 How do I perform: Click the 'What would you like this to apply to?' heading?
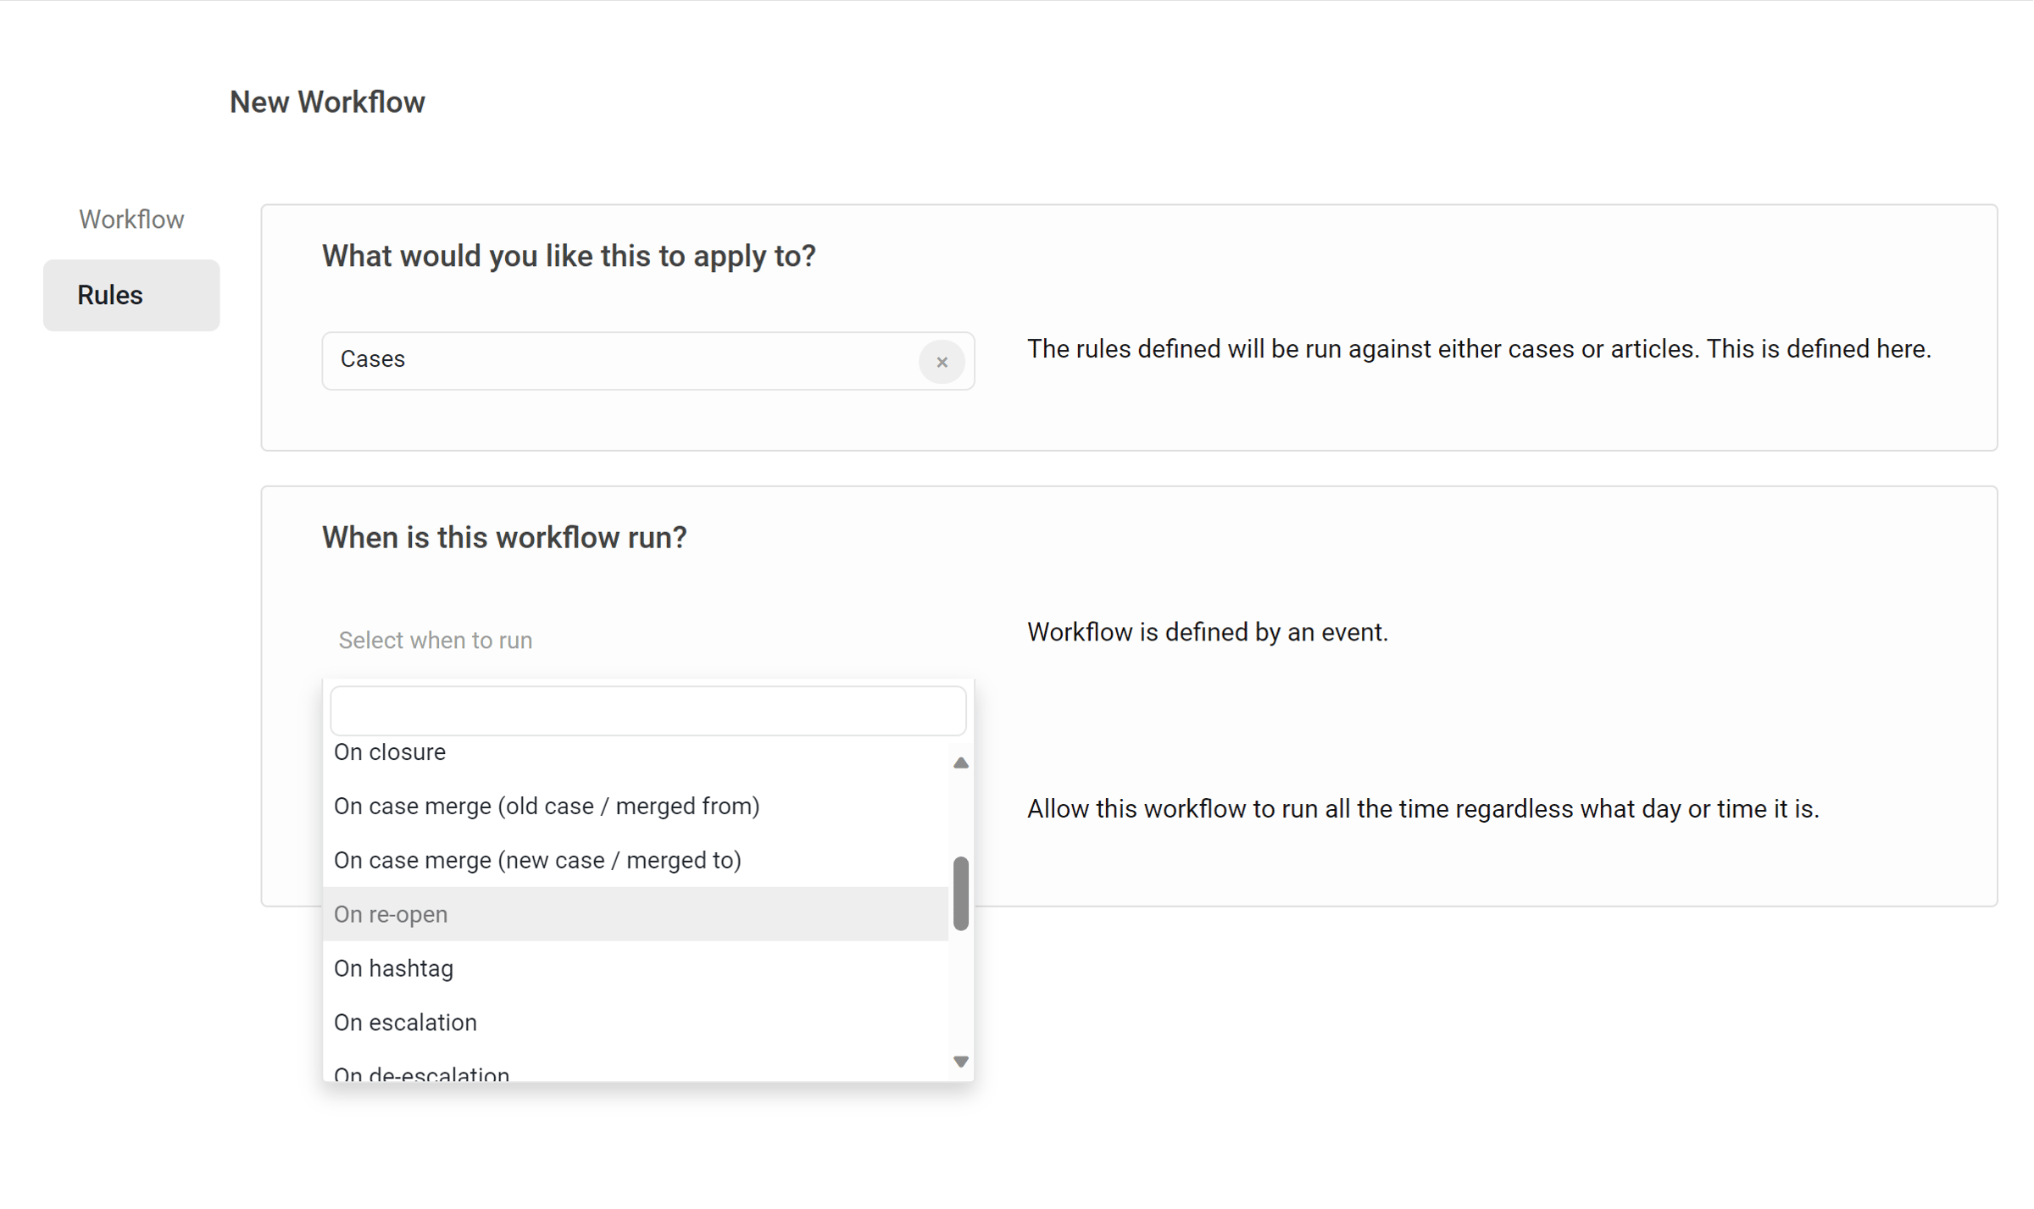click(x=568, y=256)
